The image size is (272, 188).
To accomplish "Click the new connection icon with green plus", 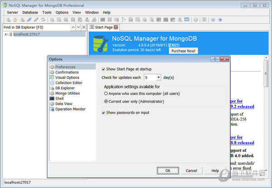I will click(8, 20).
